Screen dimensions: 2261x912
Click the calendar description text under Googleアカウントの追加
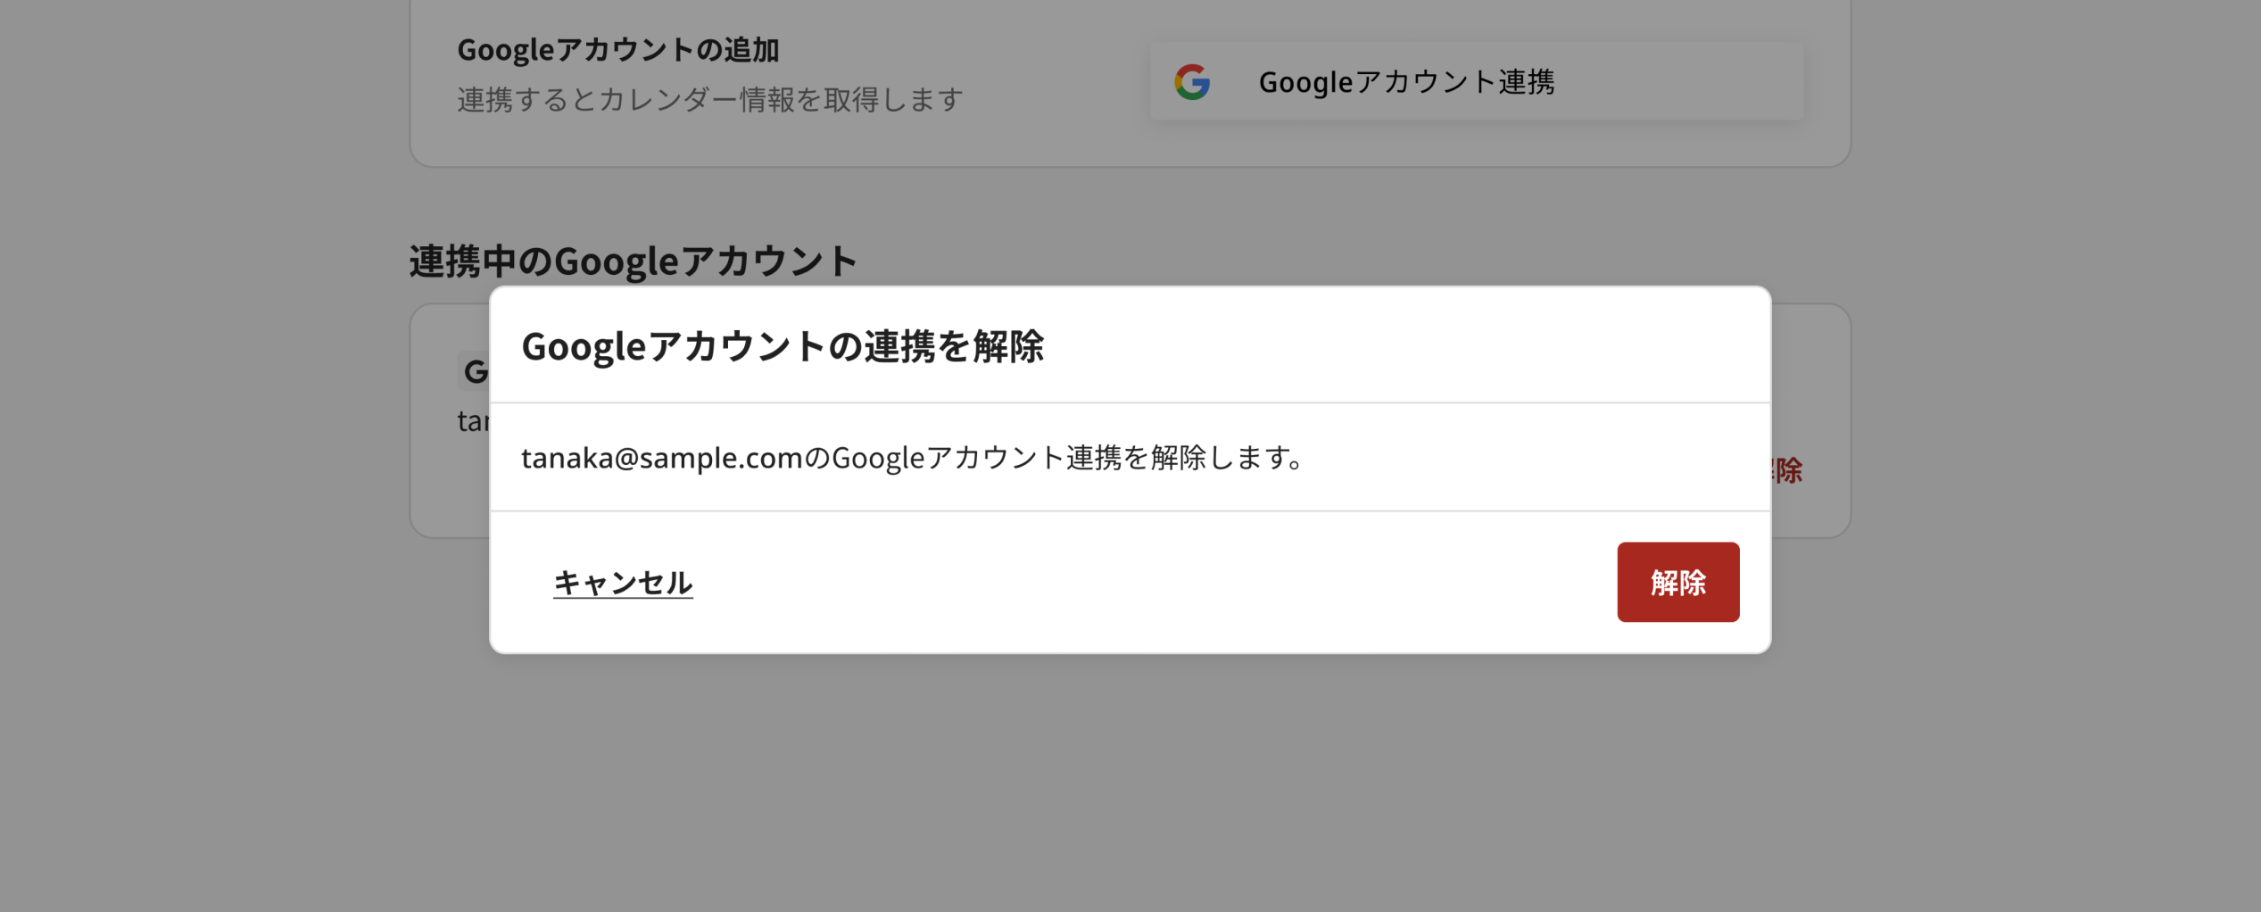point(708,100)
